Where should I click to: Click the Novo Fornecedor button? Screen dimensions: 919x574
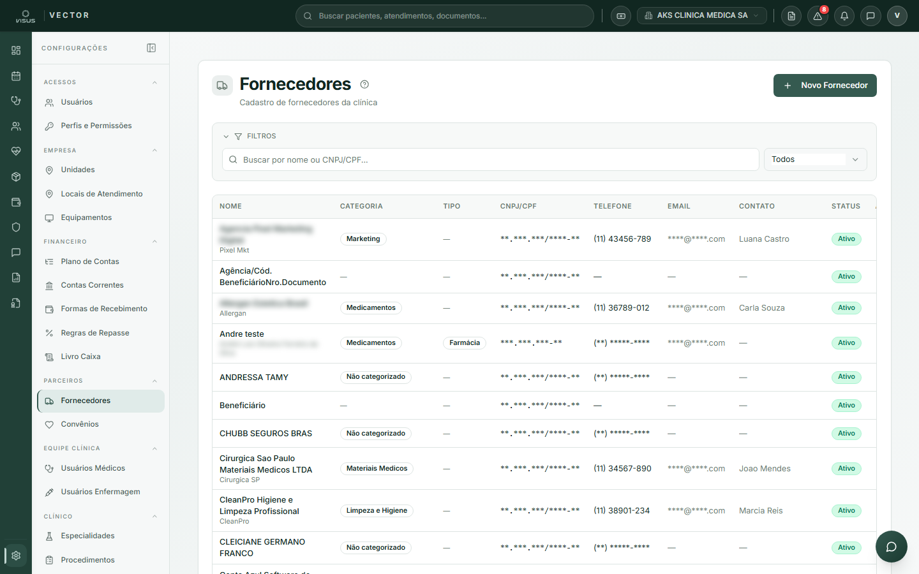[825, 85]
